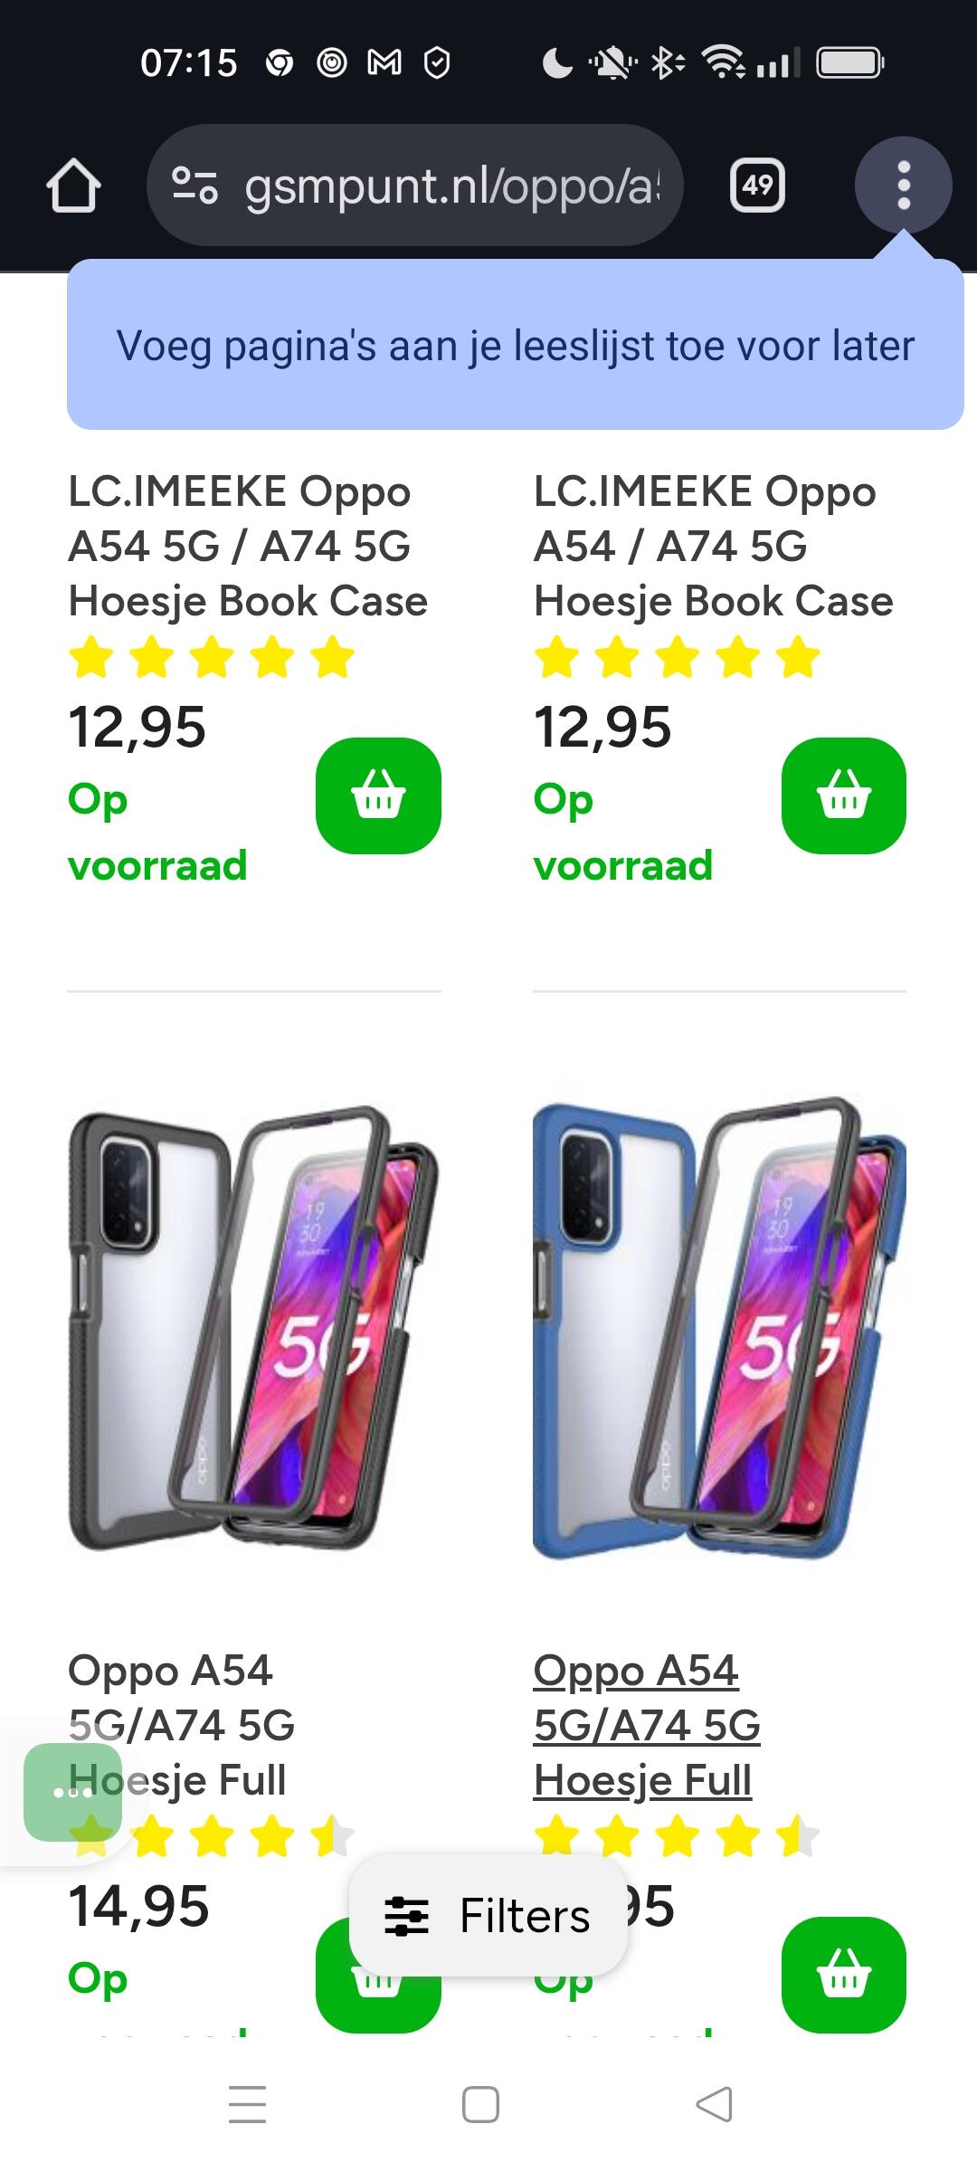Add first LC.IMEEKE Book Case to cart

[x=378, y=795]
